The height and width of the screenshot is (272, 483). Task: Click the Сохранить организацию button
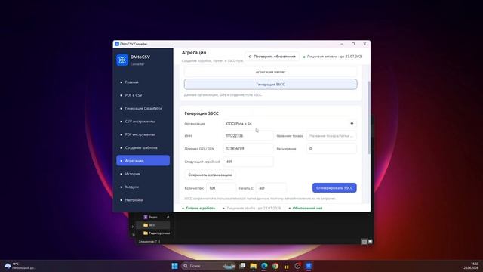click(x=210, y=175)
